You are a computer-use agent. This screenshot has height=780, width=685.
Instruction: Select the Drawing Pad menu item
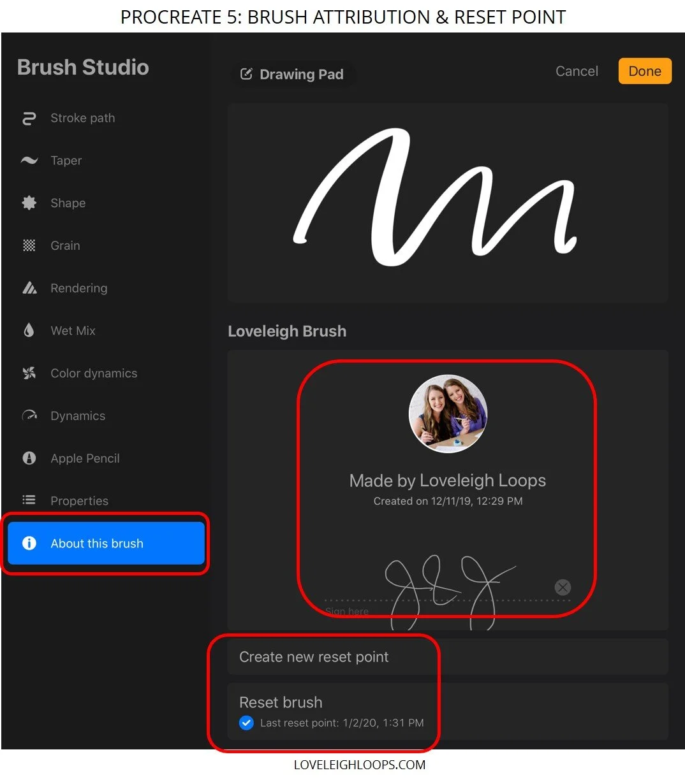pyautogui.click(x=293, y=74)
